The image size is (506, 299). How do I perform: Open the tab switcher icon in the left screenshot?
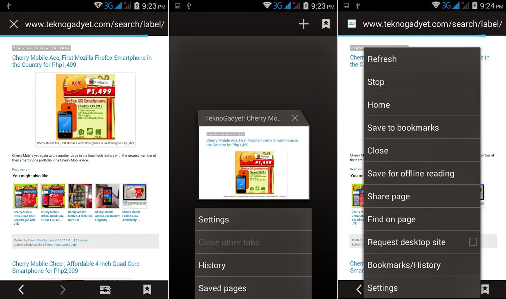105,290
